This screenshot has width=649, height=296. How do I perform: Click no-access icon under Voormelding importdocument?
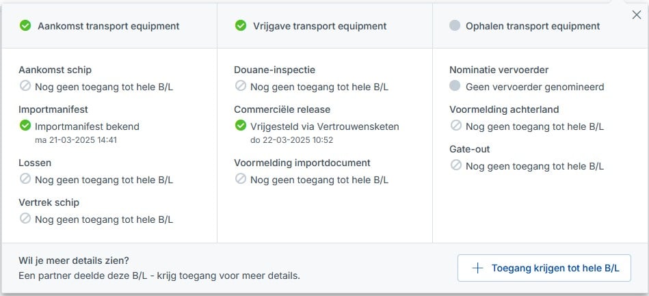click(x=241, y=179)
